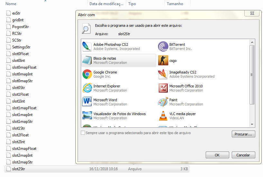Open the Procurar... browse button
The width and height of the screenshot is (263, 177).
(243, 134)
